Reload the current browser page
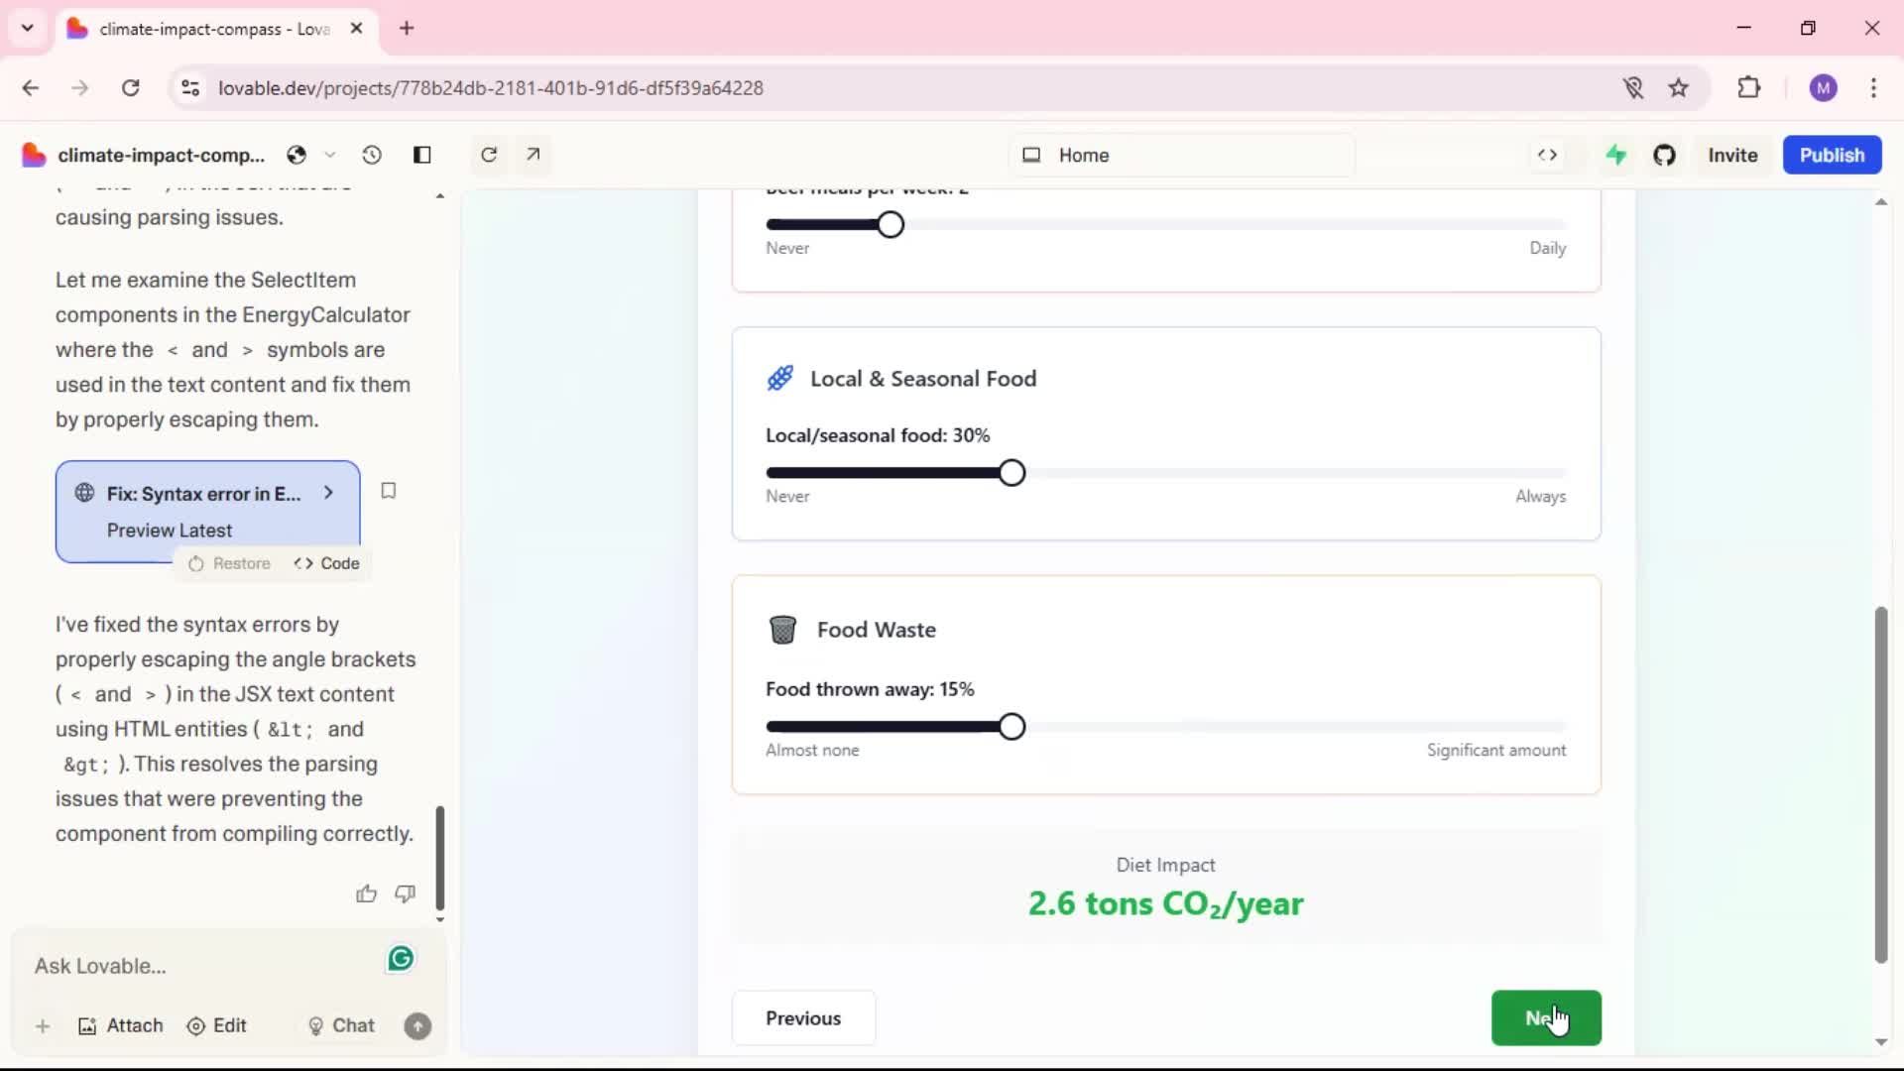 pos(130,88)
